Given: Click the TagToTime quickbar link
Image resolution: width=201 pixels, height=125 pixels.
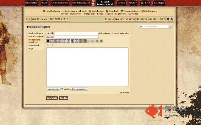Looking at the screenshot, I should pyautogui.click(x=121, y=14).
